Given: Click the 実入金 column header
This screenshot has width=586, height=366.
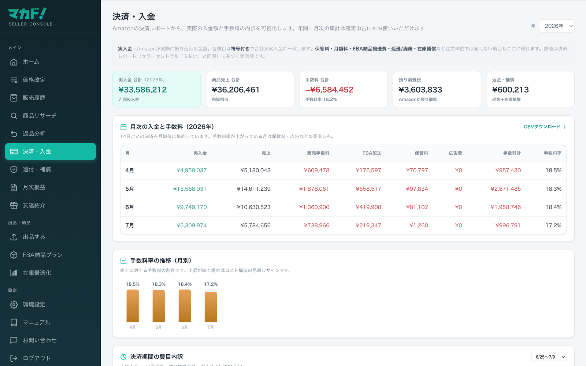Looking at the screenshot, I should pyautogui.click(x=200, y=153).
